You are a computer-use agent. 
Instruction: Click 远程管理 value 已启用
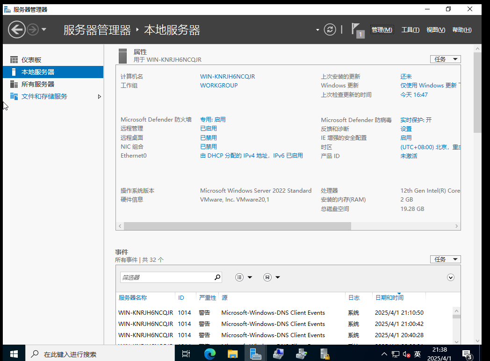(x=209, y=129)
